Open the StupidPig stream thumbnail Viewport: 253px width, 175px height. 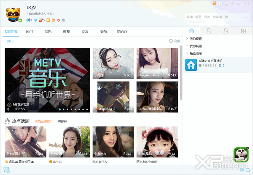tap(113, 97)
